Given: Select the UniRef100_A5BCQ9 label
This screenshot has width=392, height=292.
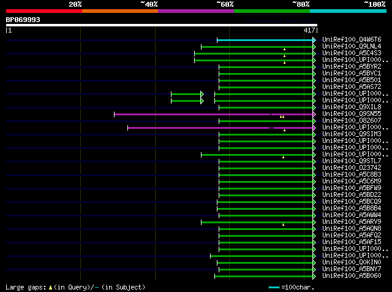Looking at the screenshot, I should pyautogui.click(x=352, y=201).
